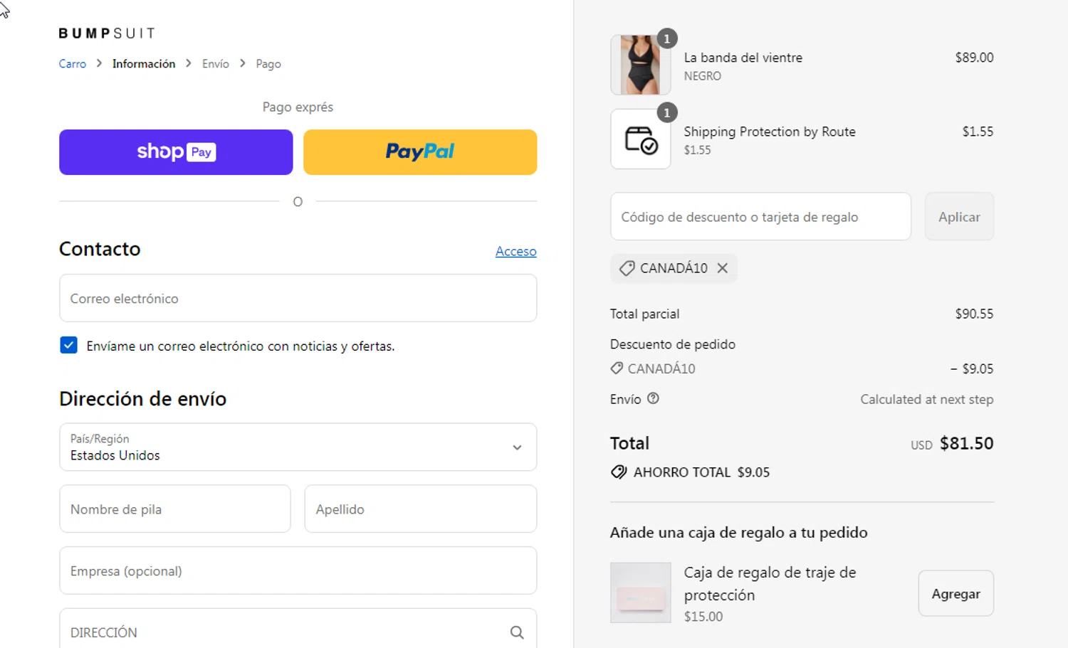Click the "− $9.05" discount amount
Image resolution: width=1068 pixels, height=648 pixels.
[971, 368]
